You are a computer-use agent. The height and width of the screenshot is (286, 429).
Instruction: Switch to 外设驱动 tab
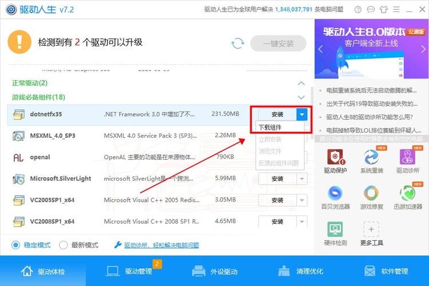(214, 271)
